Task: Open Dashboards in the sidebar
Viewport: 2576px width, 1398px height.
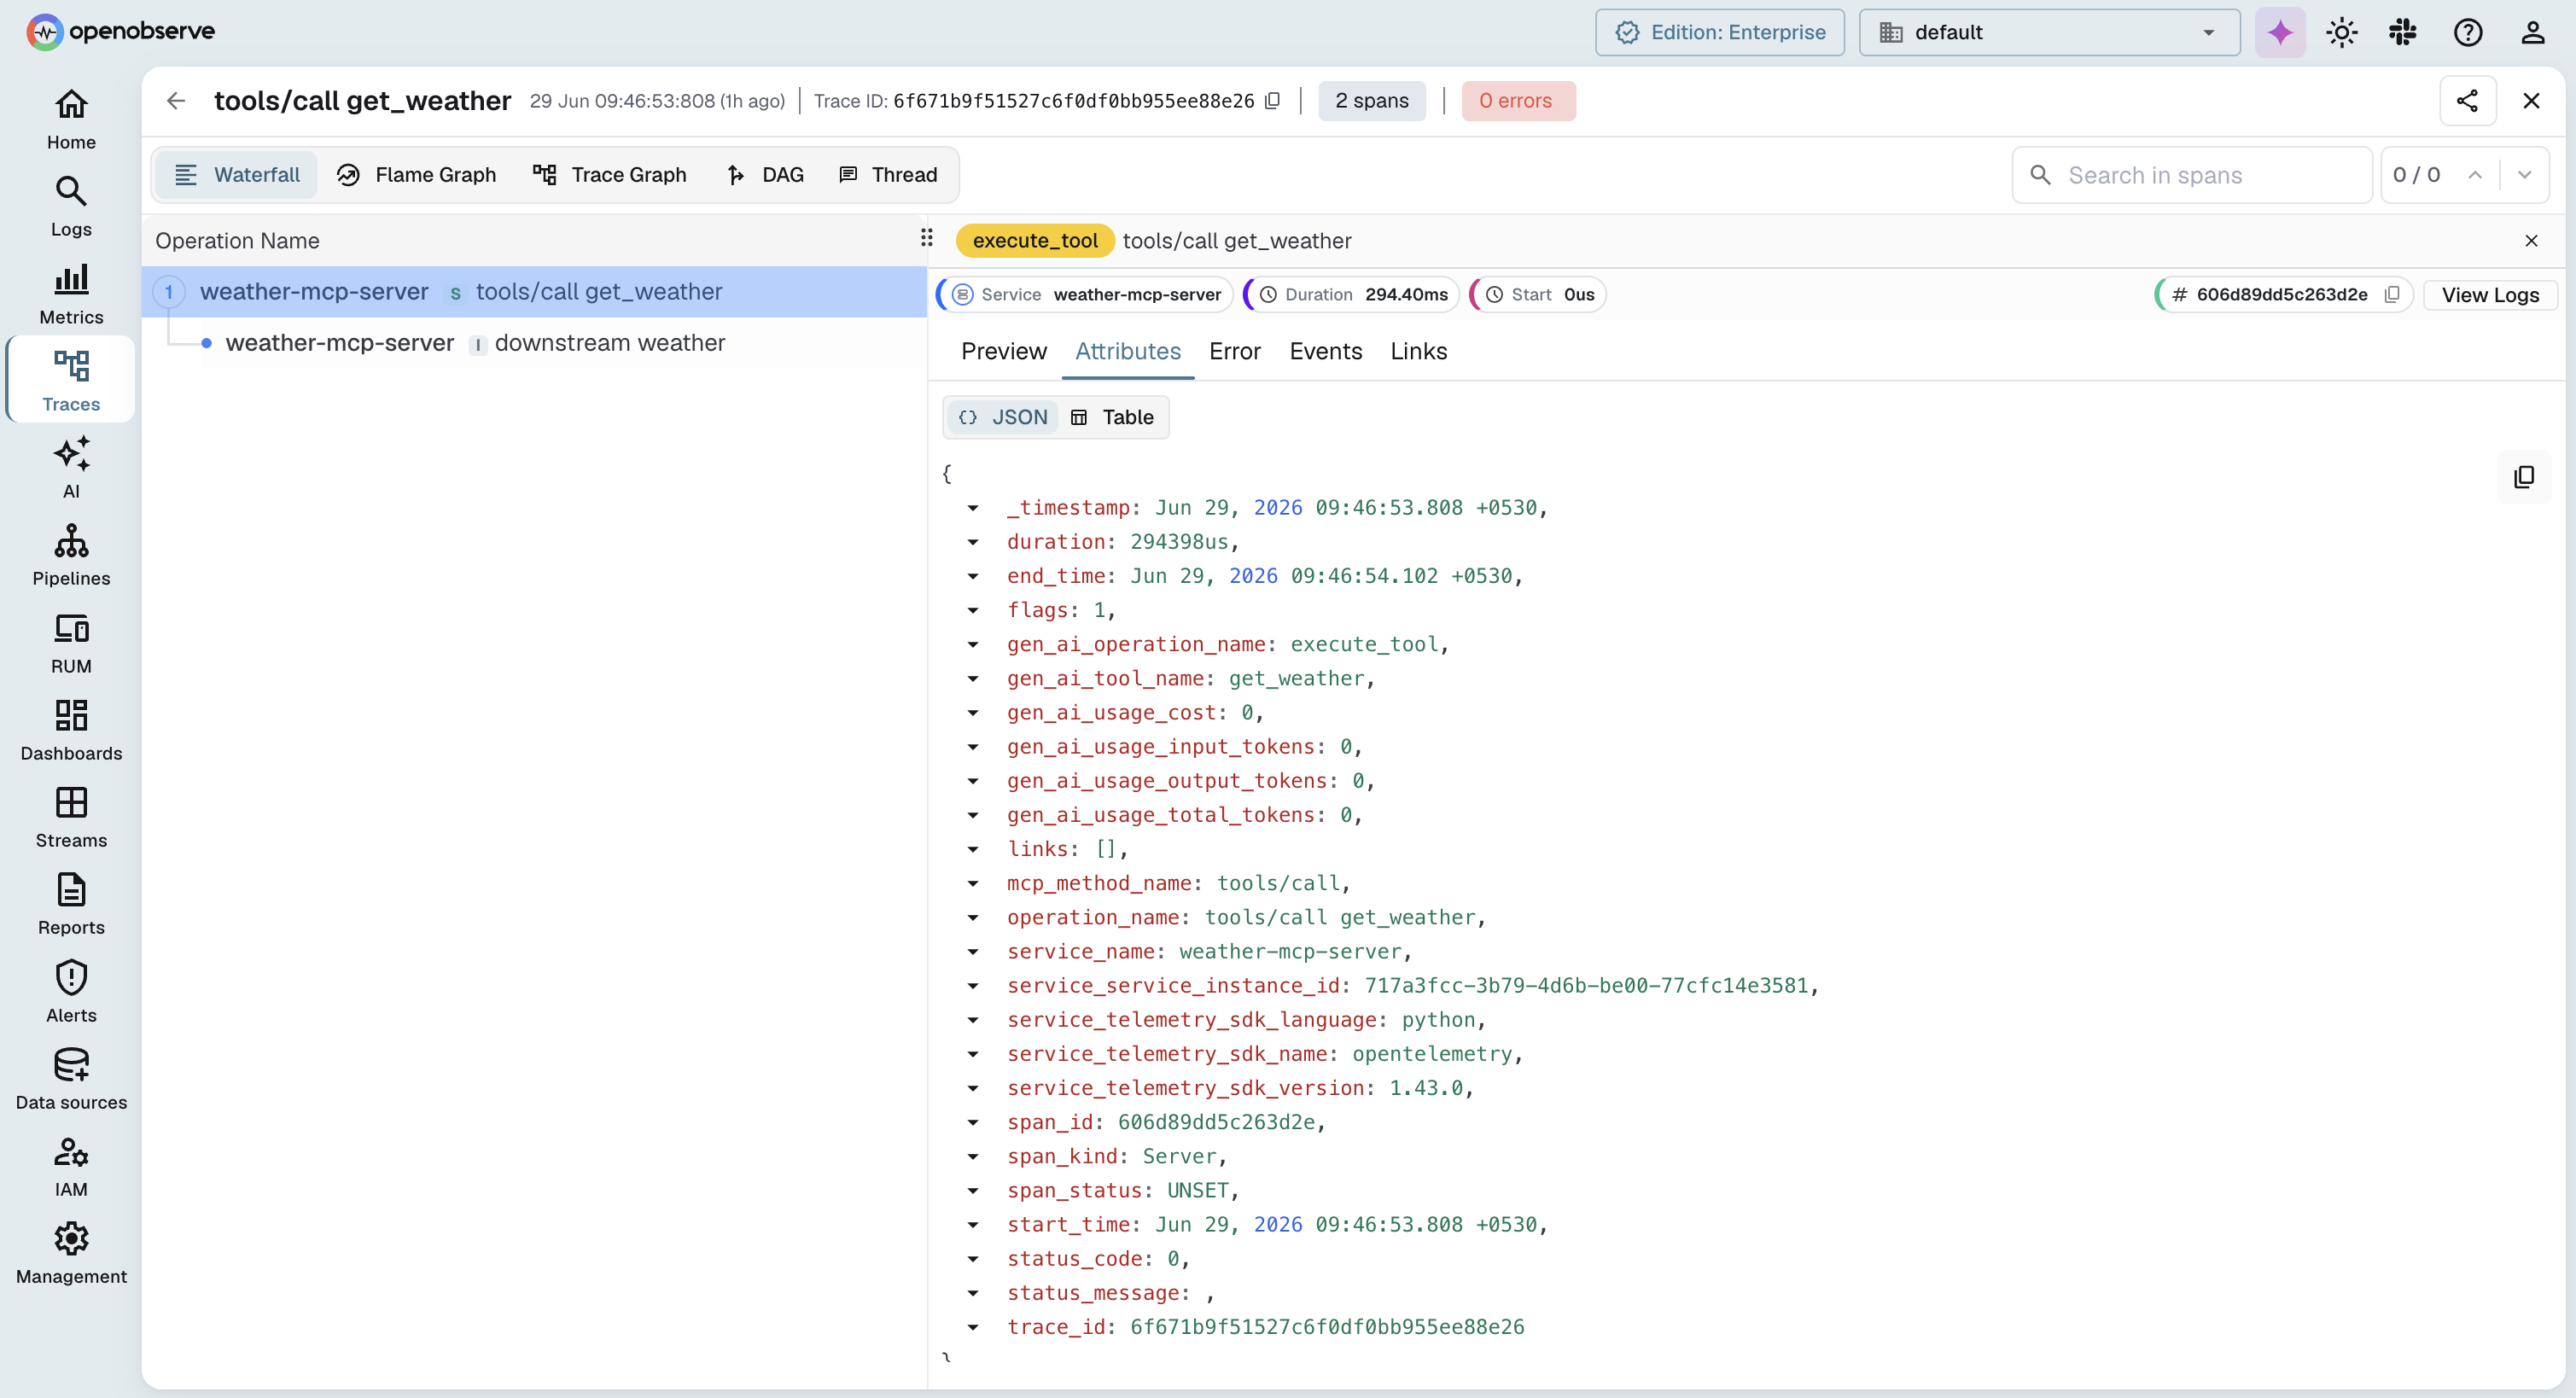Action: click(71, 730)
